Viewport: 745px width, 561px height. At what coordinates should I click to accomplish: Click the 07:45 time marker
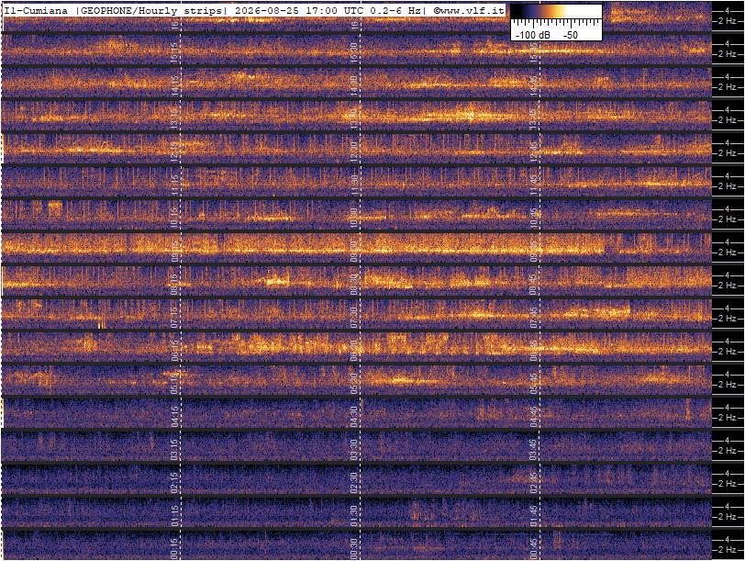point(534,317)
